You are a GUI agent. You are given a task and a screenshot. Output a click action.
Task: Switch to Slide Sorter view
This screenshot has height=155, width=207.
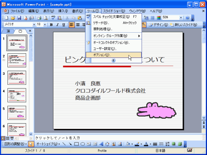click(x=8, y=138)
